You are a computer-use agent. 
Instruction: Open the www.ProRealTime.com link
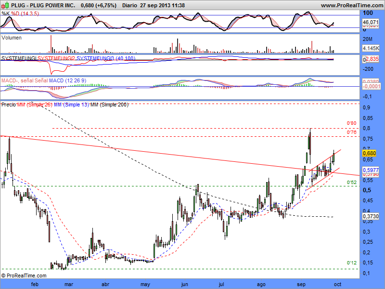coord(353,5)
